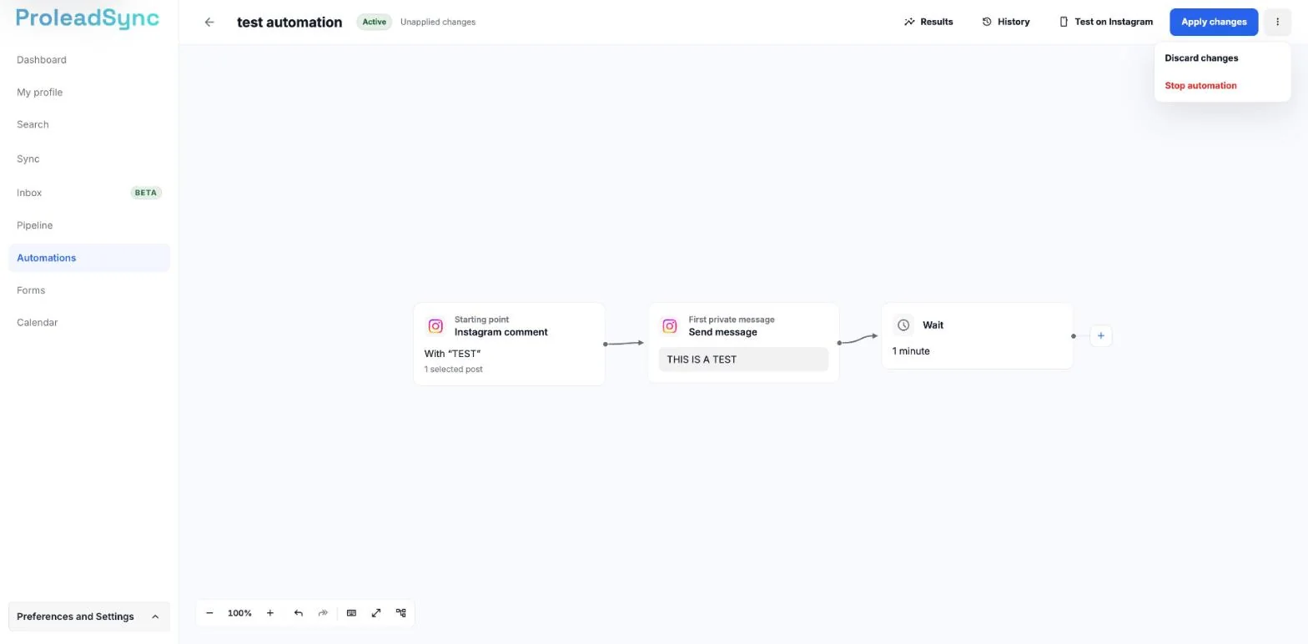Select the Wait 1 minute node
The image size is (1308, 644).
click(x=977, y=336)
